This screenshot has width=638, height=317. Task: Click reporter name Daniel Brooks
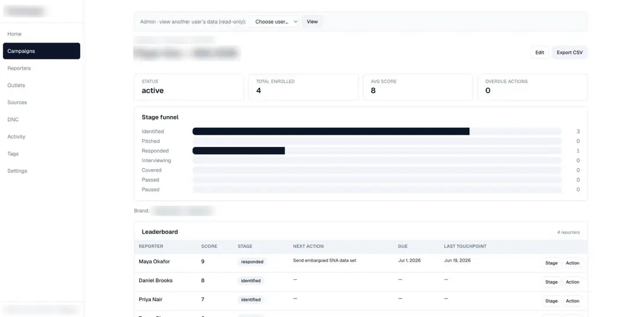click(x=155, y=280)
